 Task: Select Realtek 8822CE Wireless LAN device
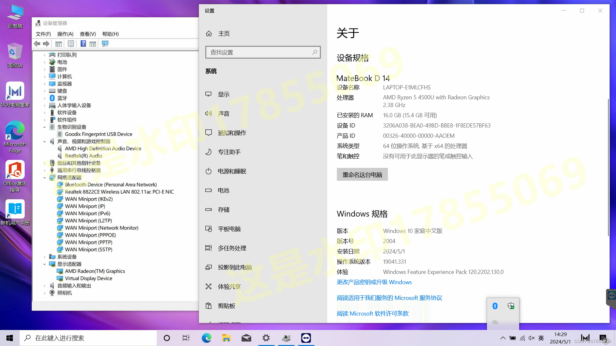coord(119,192)
